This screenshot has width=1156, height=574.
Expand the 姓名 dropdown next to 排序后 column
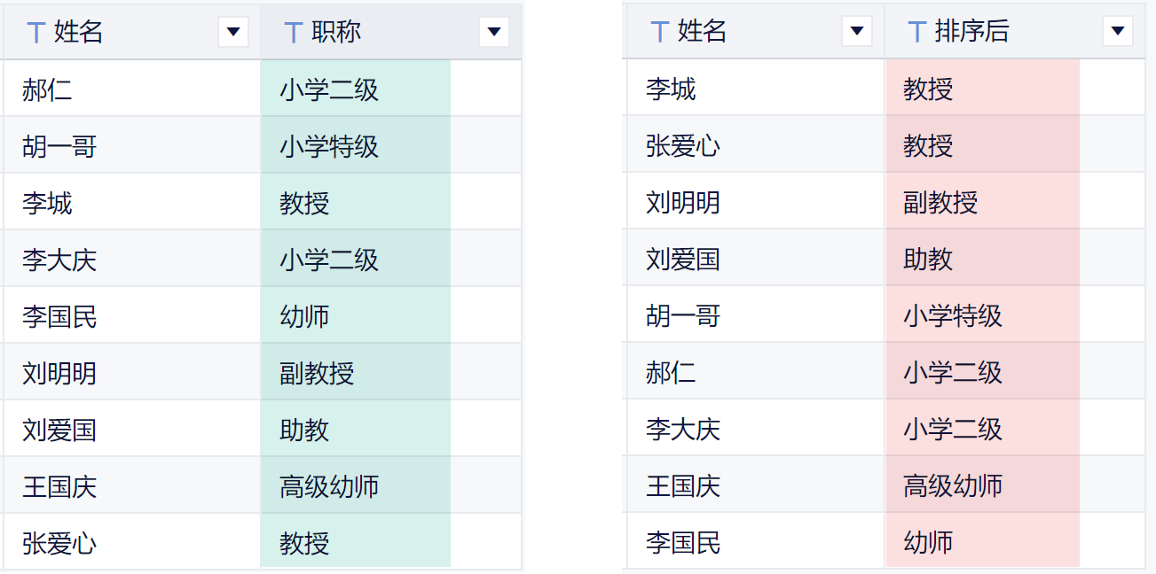[856, 32]
